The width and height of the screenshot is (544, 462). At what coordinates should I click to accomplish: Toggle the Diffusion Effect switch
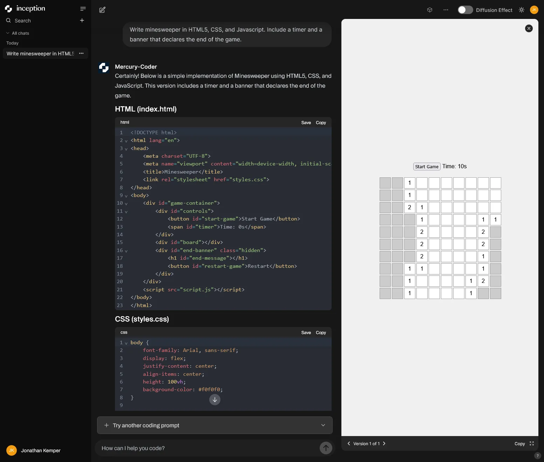pyautogui.click(x=465, y=10)
